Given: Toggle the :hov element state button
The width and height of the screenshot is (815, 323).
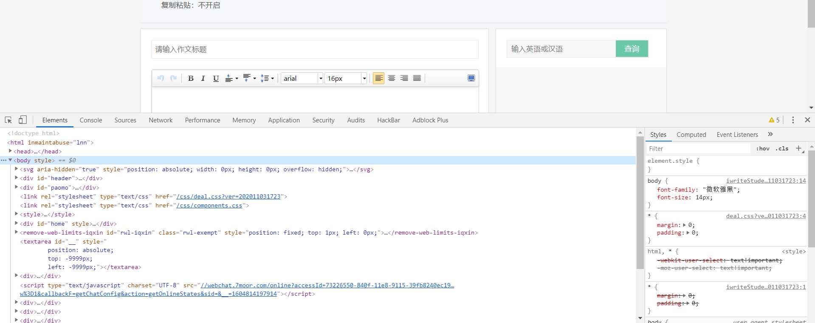Looking at the screenshot, I should [763, 149].
